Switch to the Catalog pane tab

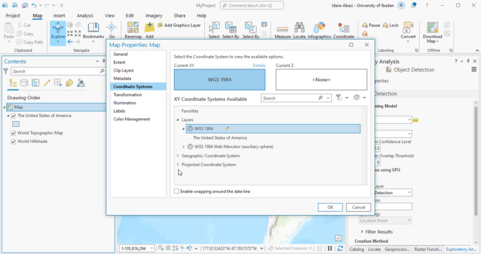357,249
